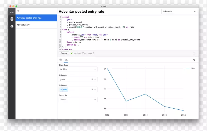This screenshot has height=131, width=207.
Task: Expand the X Column dropdown arrow
Action: click(95, 79)
